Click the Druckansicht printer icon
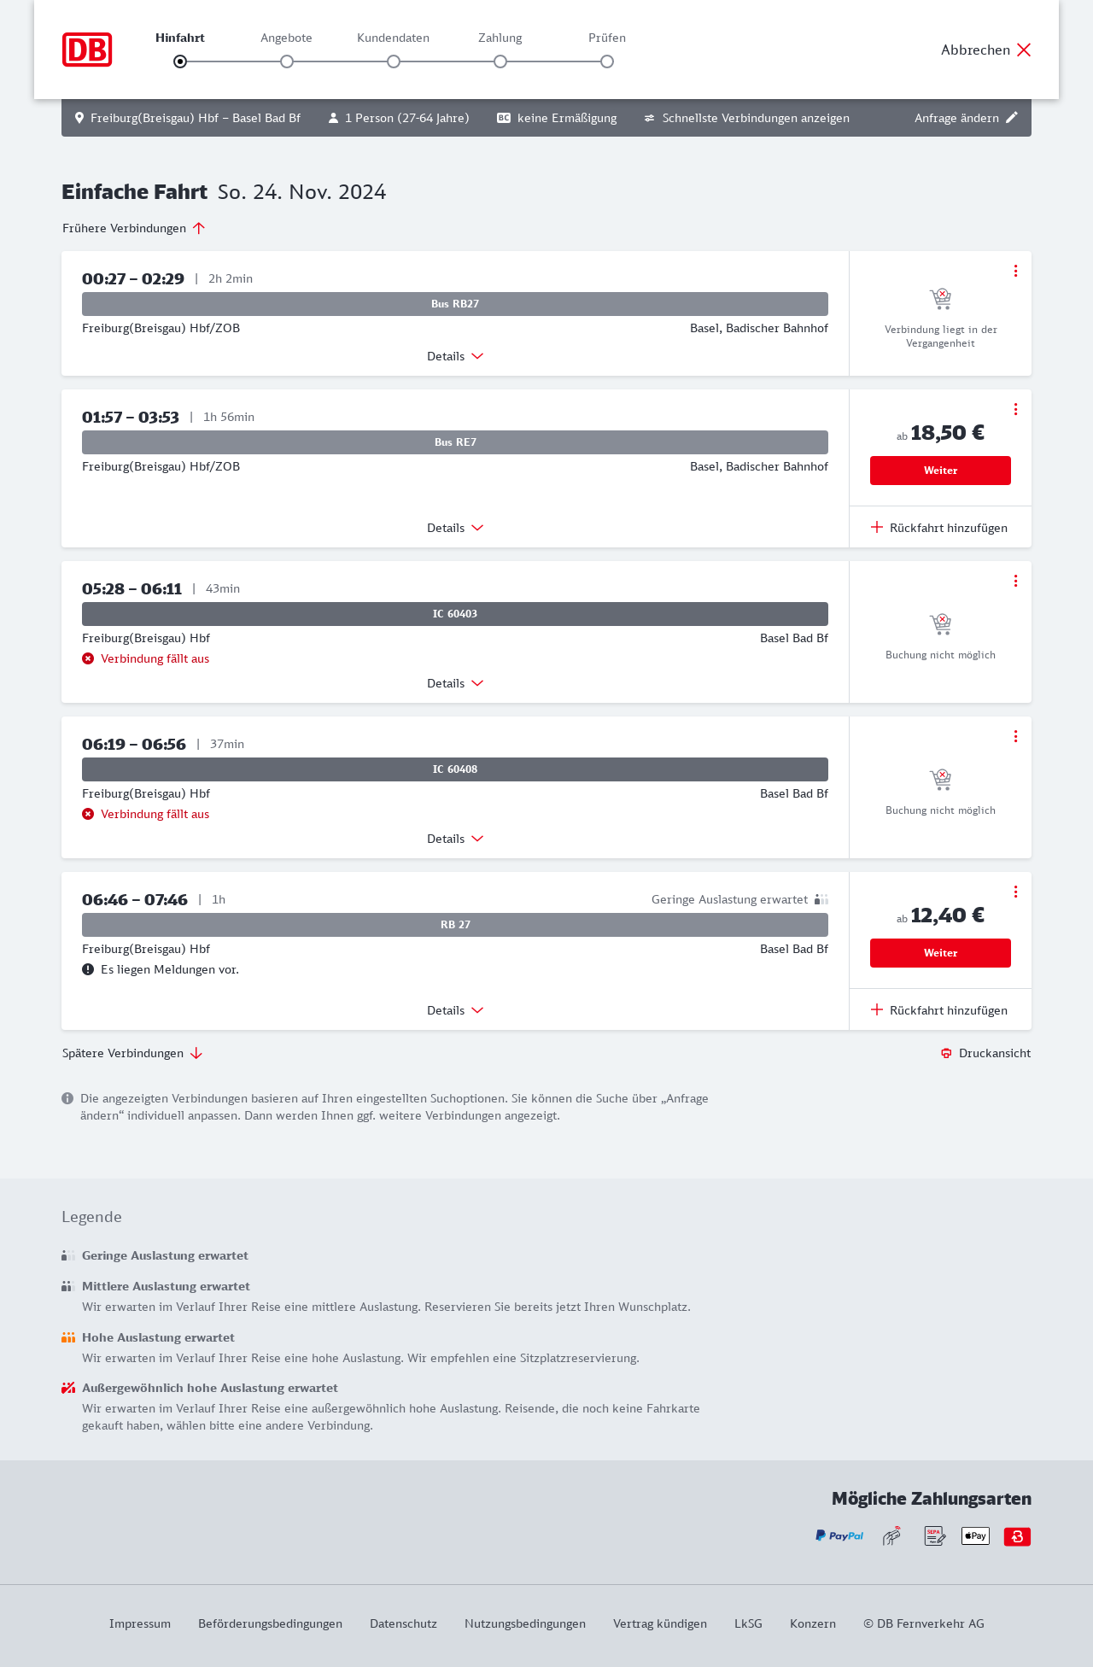Viewport: 1093px width, 1667px height. click(x=946, y=1053)
